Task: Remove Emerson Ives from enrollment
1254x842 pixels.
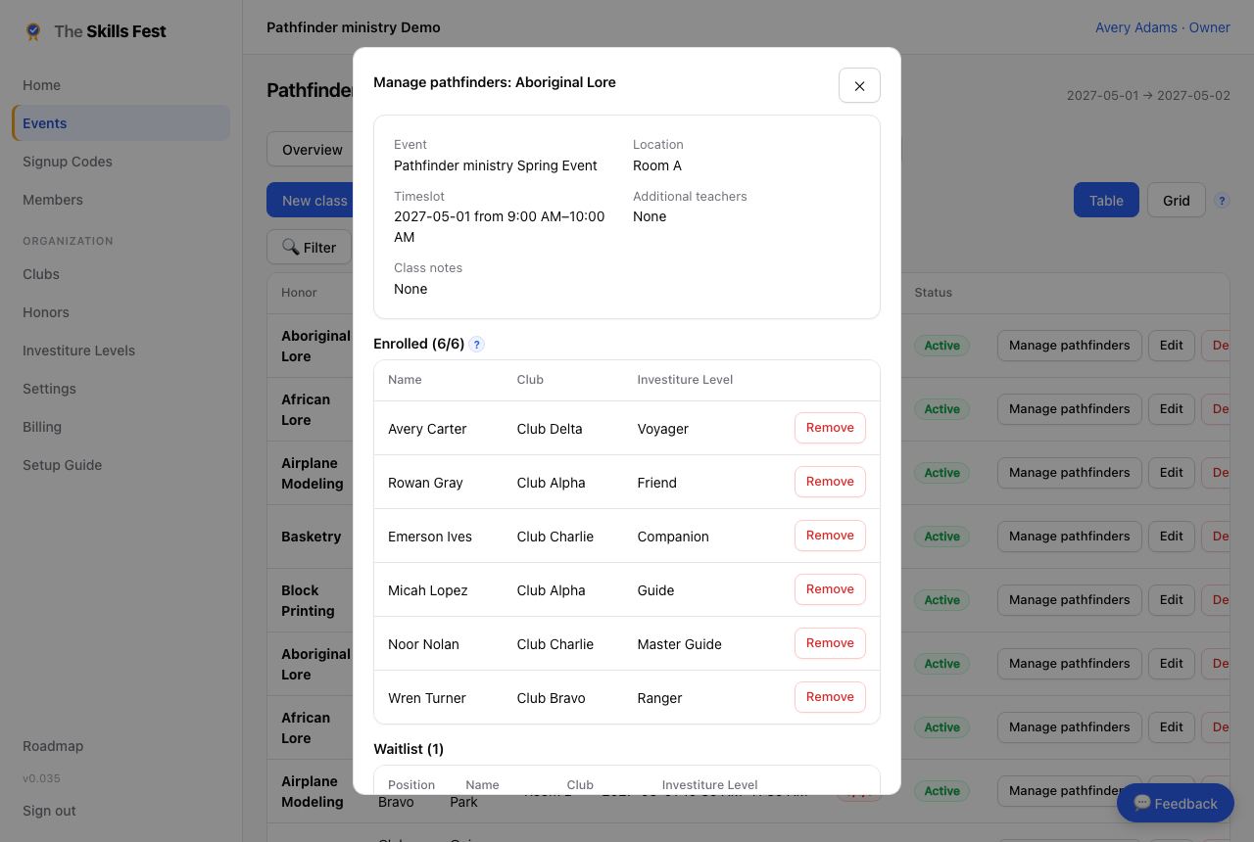Action: (830, 536)
